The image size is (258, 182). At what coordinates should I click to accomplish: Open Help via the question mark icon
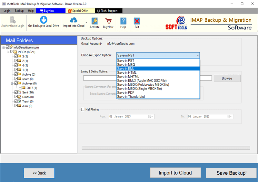click(x=123, y=21)
